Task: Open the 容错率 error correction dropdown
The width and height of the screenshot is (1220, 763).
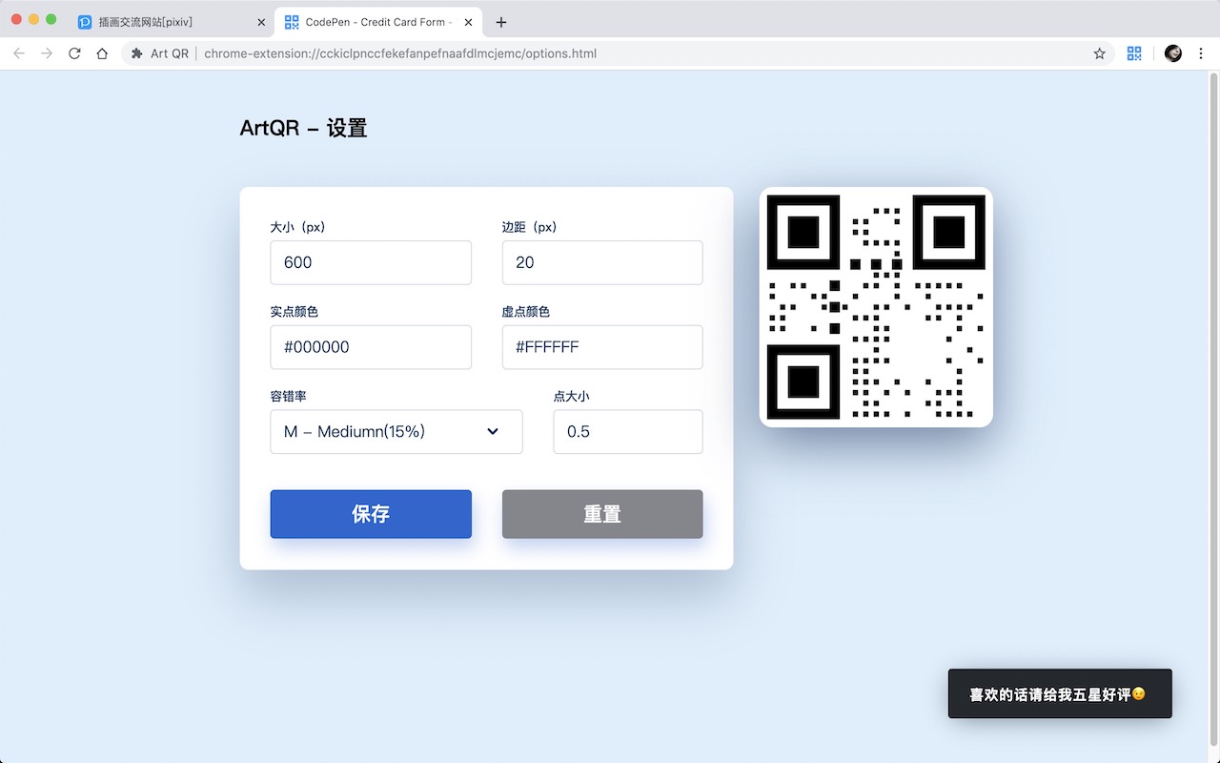Action: click(x=396, y=432)
